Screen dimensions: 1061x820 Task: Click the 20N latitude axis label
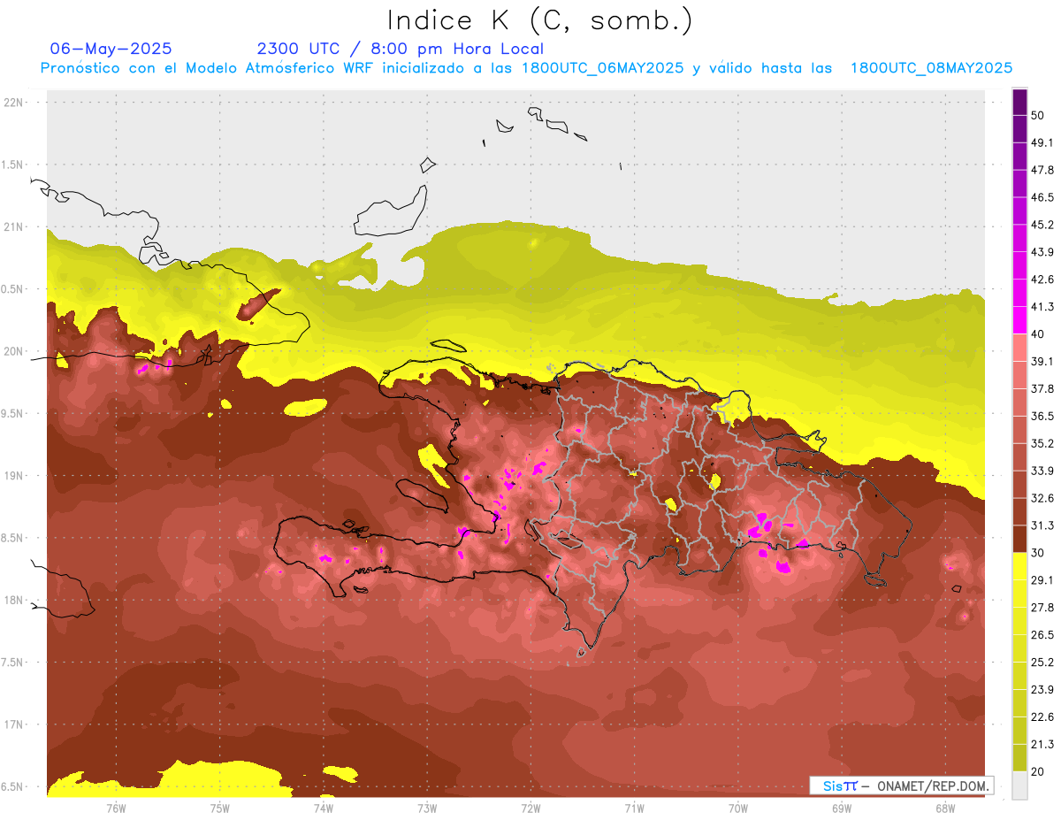pyautogui.click(x=15, y=351)
